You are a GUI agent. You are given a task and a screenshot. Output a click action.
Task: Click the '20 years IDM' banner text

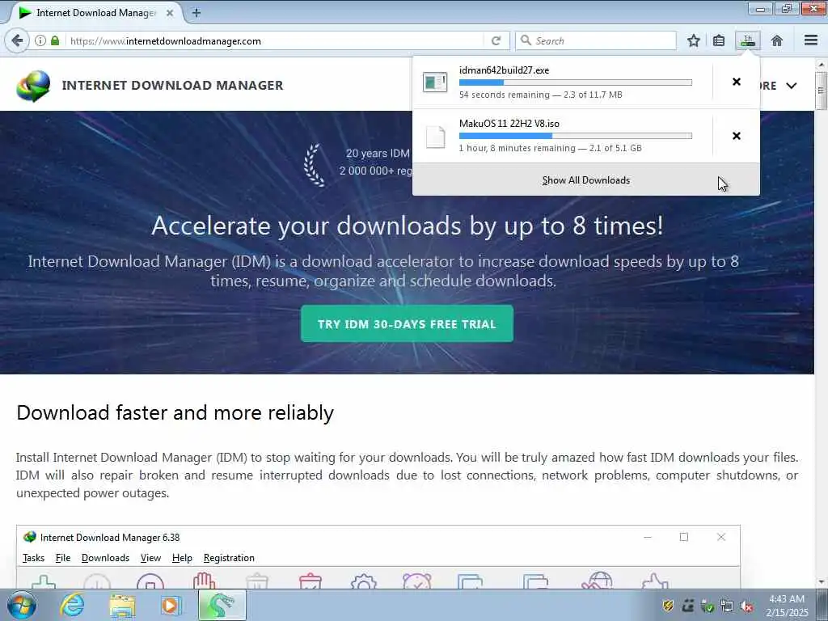[378, 153]
